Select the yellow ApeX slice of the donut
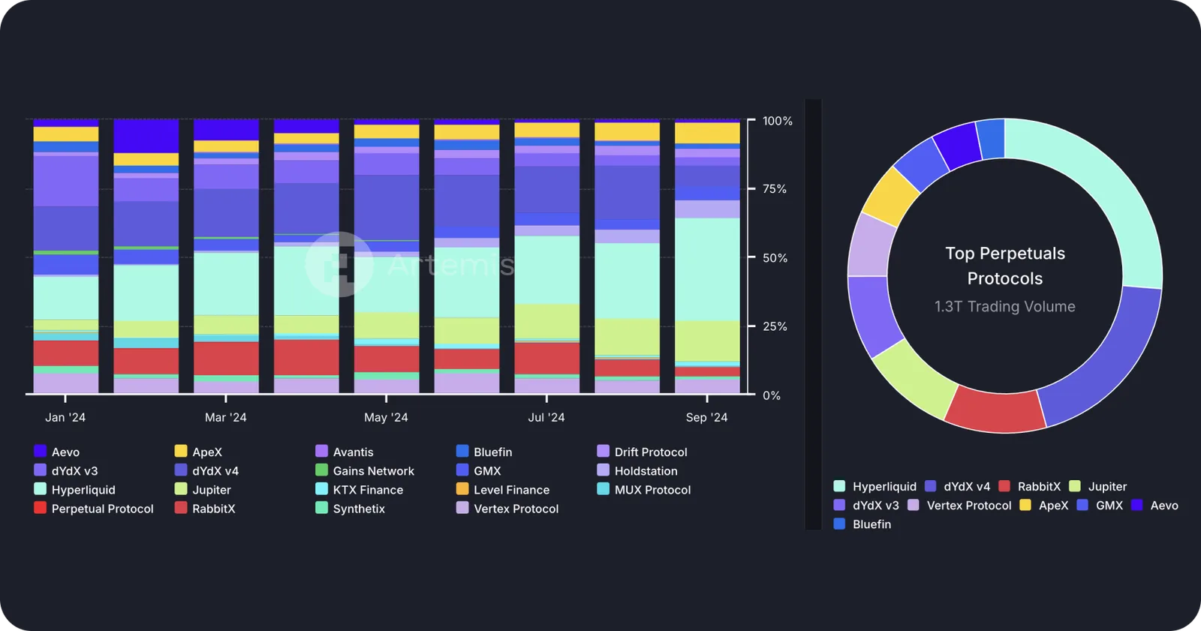The width and height of the screenshot is (1201, 631). [x=890, y=196]
